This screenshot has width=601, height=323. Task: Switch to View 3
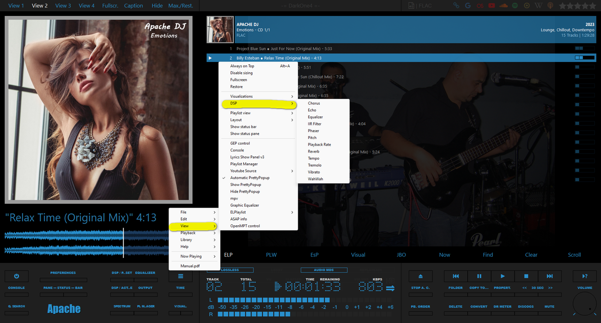[63, 6]
